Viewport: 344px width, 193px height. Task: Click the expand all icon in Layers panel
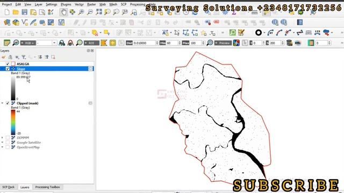pyautogui.click(x=40, y=57)
